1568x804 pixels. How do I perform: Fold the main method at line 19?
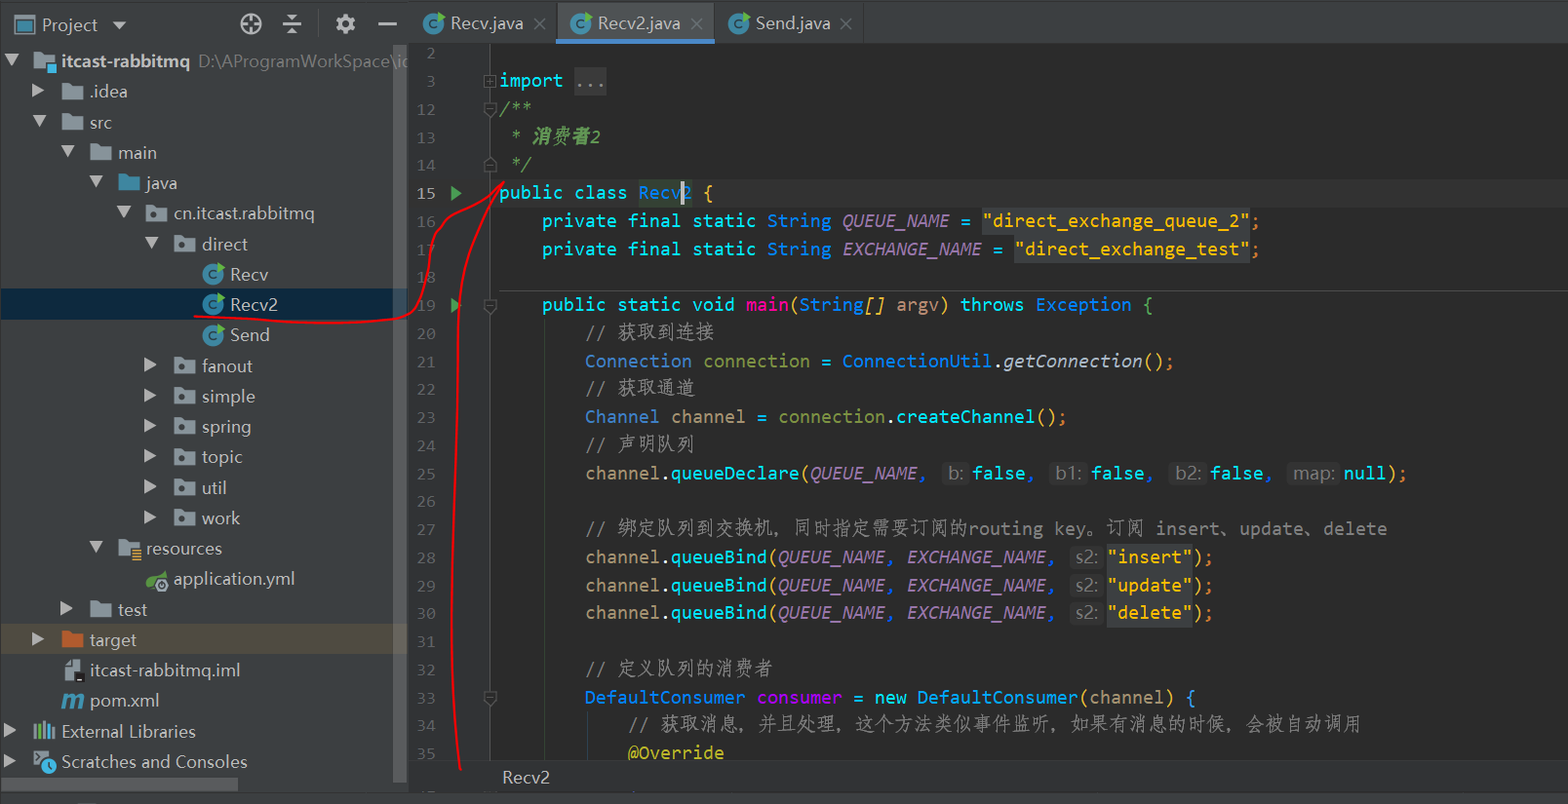pos(490,306)
